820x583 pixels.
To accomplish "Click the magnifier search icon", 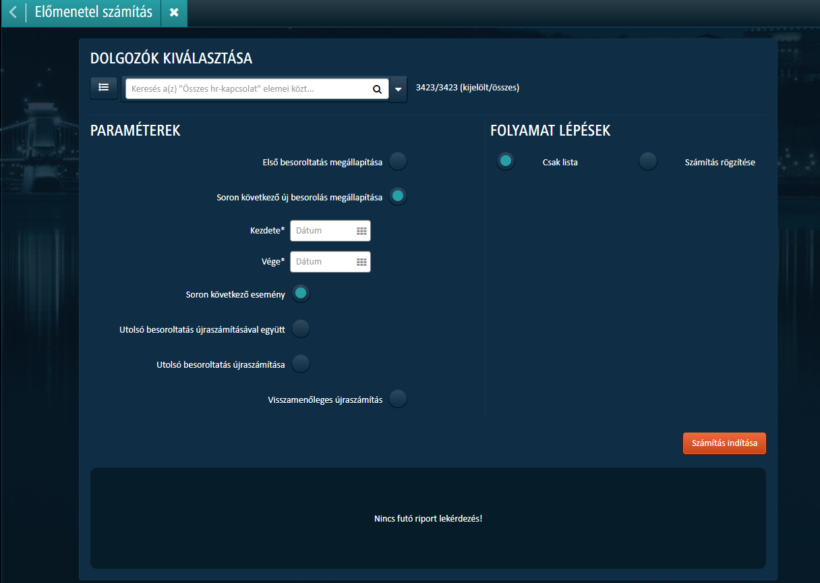I will click(x=377, y=89).
